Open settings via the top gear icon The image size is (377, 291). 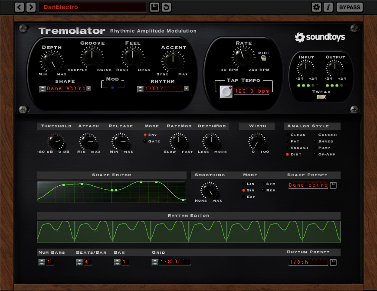point(316,7)
